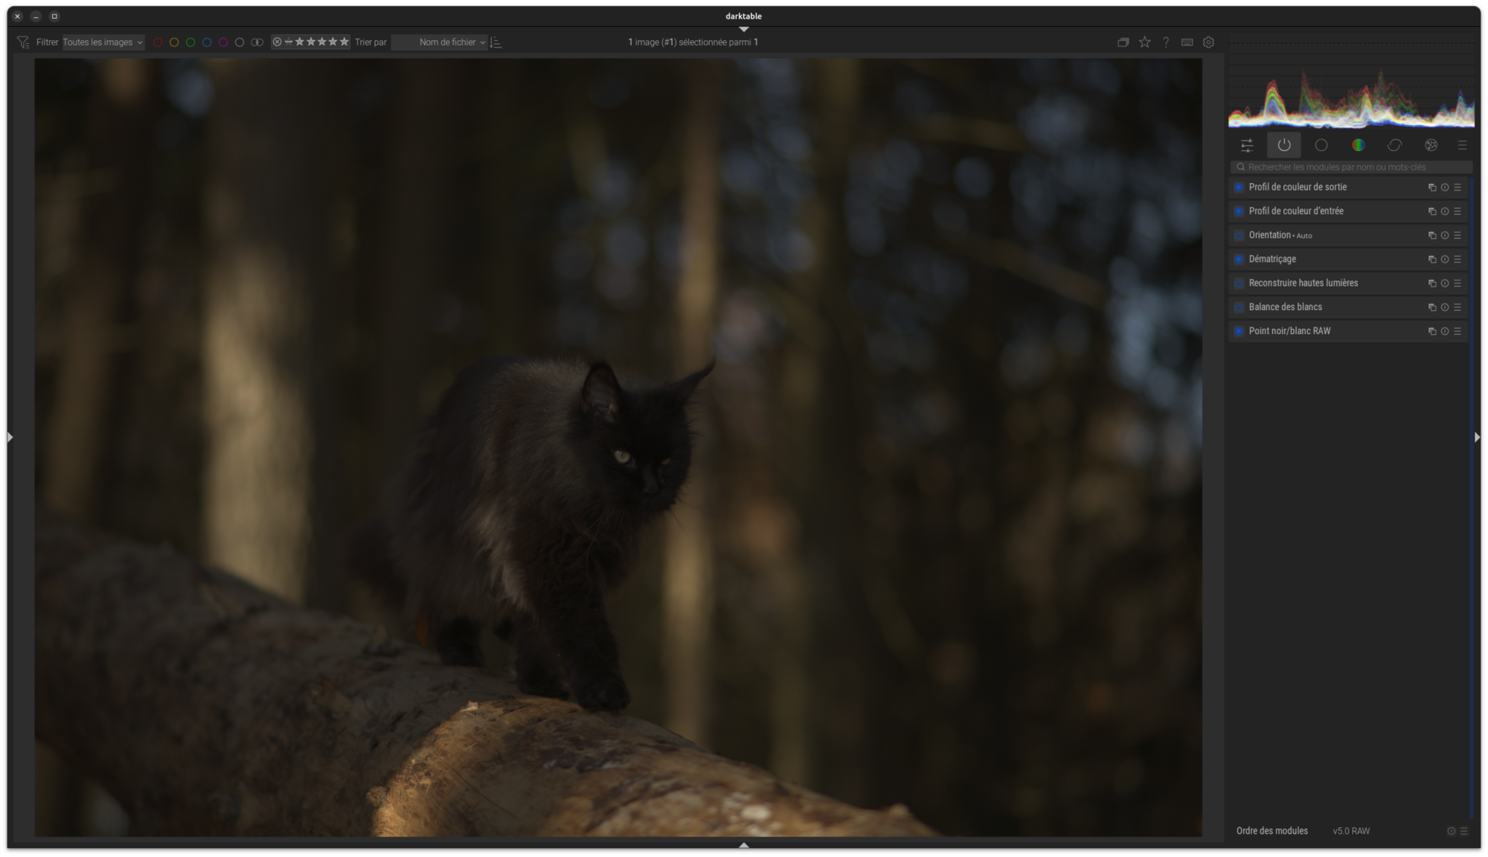Toggle the Balance des blancs module on
The height and width of the screenshot is (857, 1488).
[x=1239, y=307]
